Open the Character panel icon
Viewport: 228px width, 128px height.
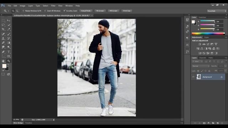point(187,45)
